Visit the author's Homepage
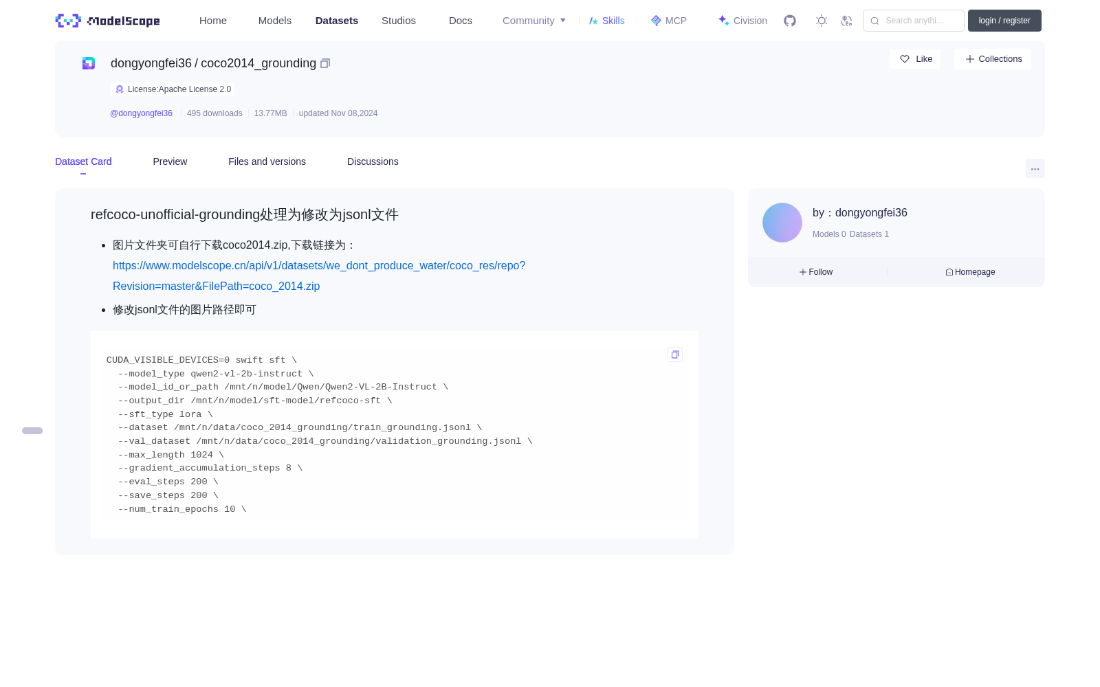Viewport: 1100px width, 687px height. (x=970, y=272)
